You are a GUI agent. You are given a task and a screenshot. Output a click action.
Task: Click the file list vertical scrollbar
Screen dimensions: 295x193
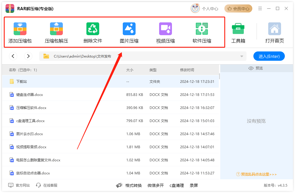click(x=219, y=77)
